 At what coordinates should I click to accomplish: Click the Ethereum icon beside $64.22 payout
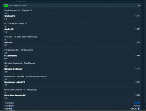pyautogui.click(x=139, y=109)
